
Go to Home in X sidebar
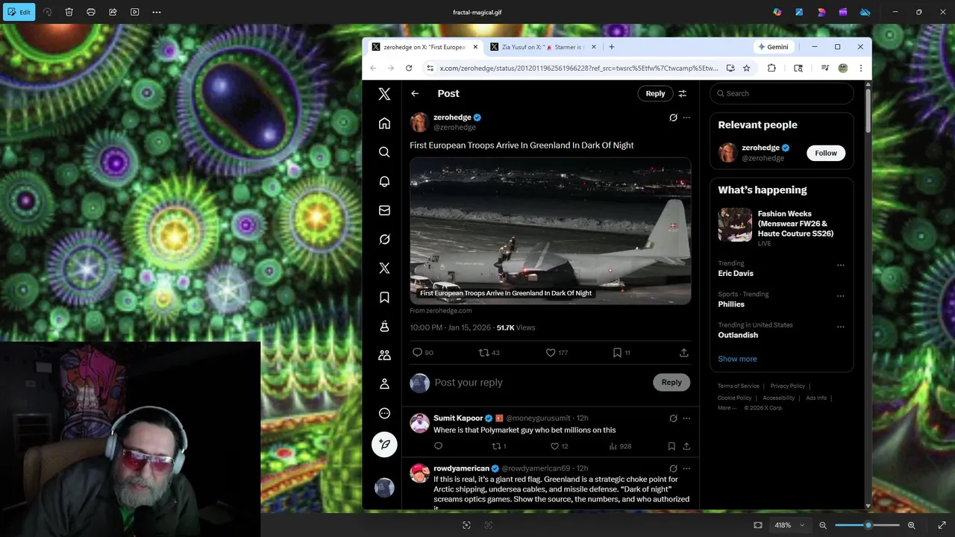click(x=384, y=123)
